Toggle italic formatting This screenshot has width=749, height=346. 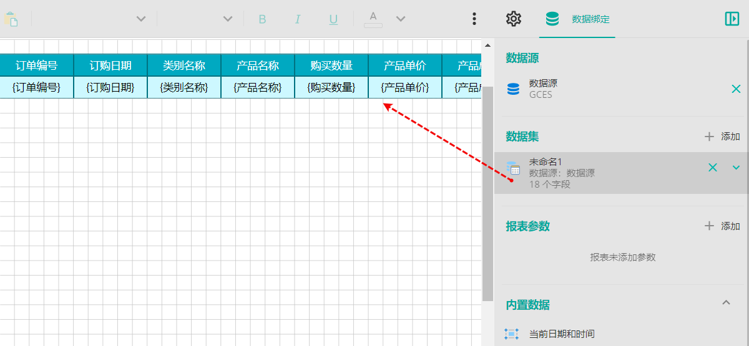(298, 19)
